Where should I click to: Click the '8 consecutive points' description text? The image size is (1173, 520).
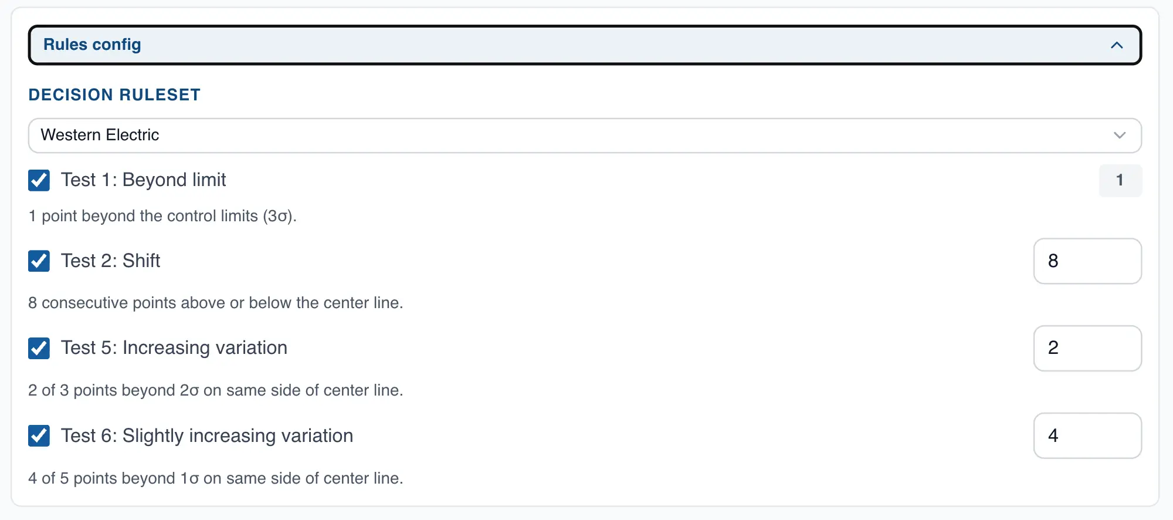215,303
